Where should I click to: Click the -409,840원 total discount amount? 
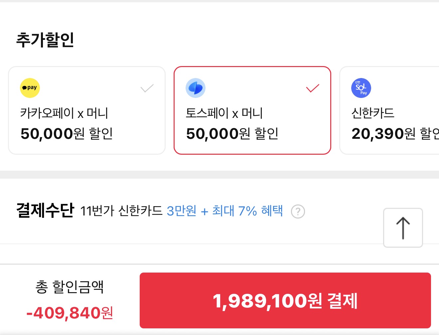coord(70,313)
